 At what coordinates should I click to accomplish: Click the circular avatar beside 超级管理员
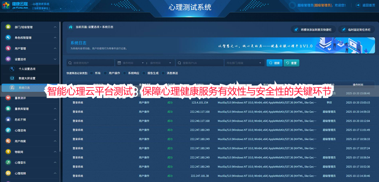292,5
